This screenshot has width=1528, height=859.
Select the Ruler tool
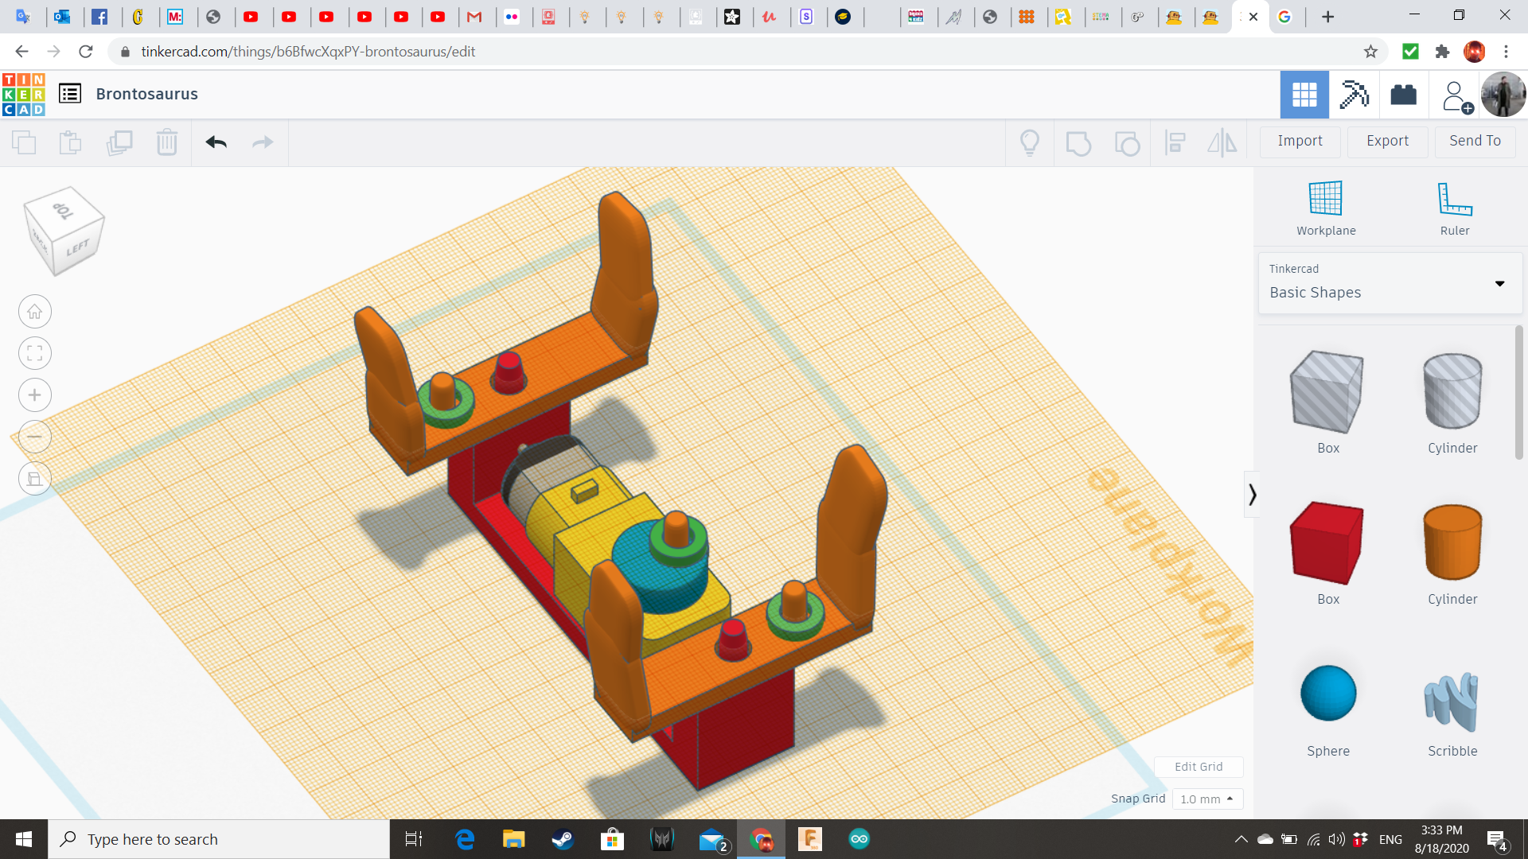tap(1454, 207)
